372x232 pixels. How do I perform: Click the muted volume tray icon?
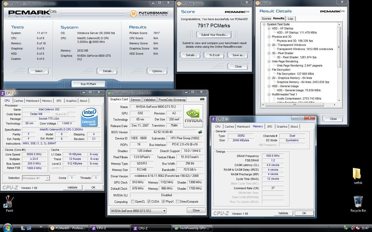point(358,228)
